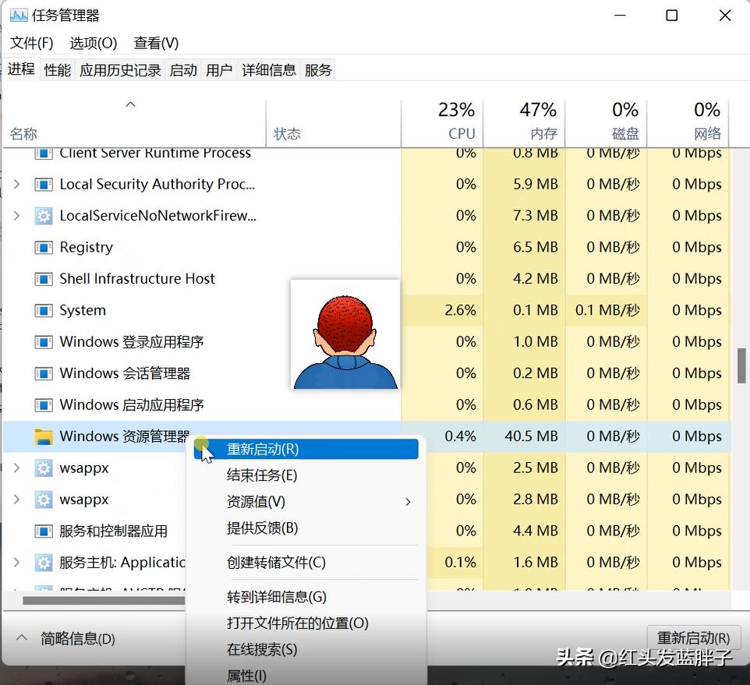Expand the first wsappx process entry

pyautogui.click(x=16, y=468)
